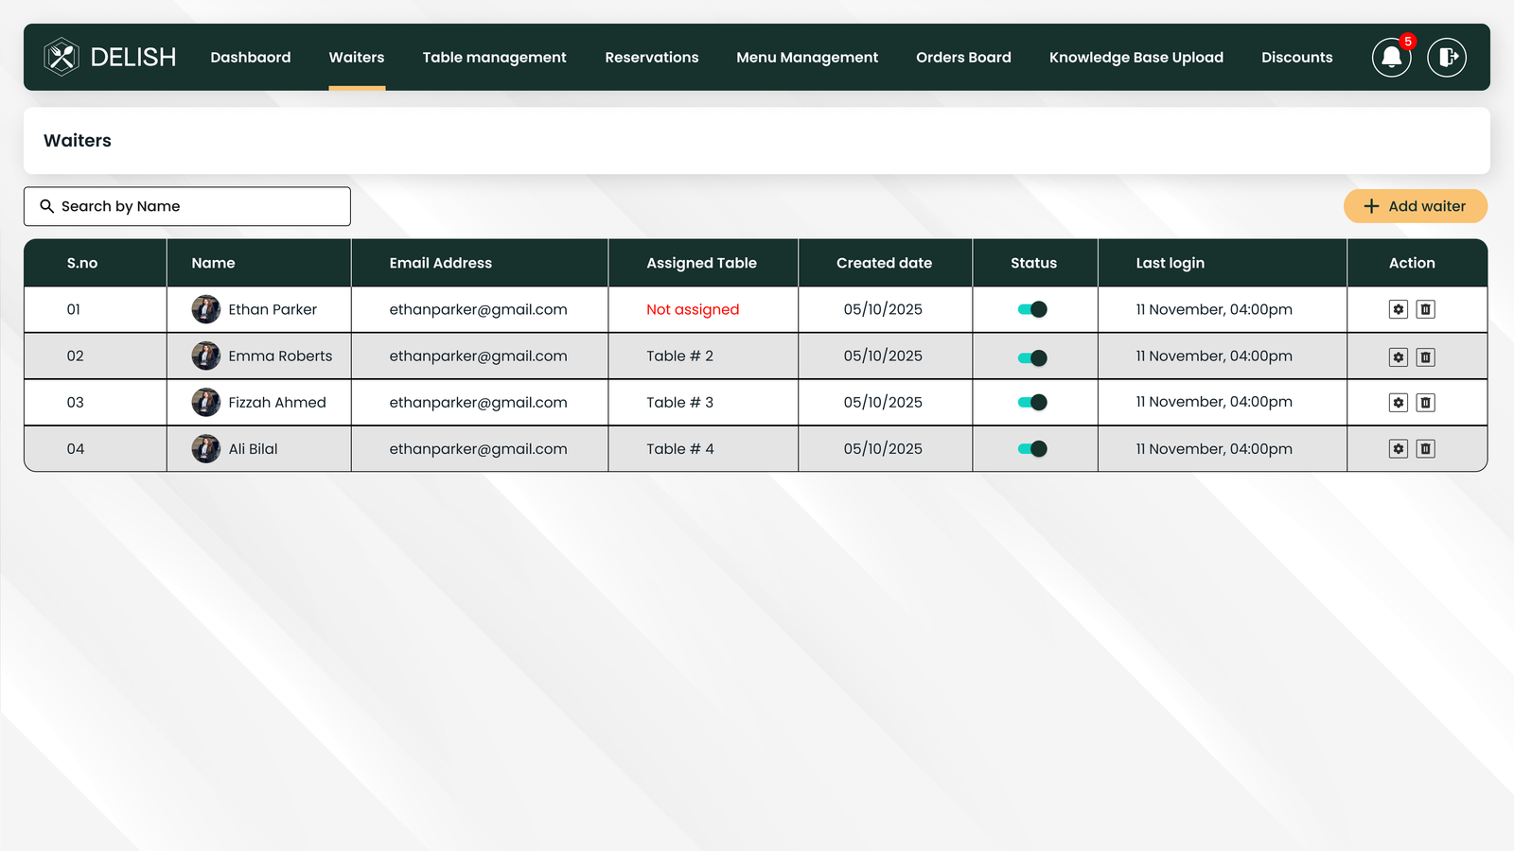This screenshot has width=1514, height=851.
Task: Click the Status column header
Action: [x=1033, y=263]
